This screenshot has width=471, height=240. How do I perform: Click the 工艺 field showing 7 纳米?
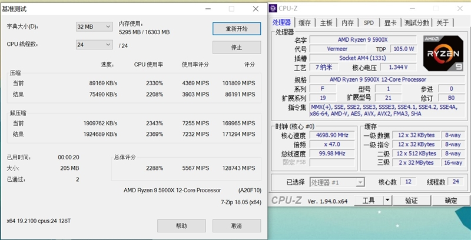click(323, 67)
